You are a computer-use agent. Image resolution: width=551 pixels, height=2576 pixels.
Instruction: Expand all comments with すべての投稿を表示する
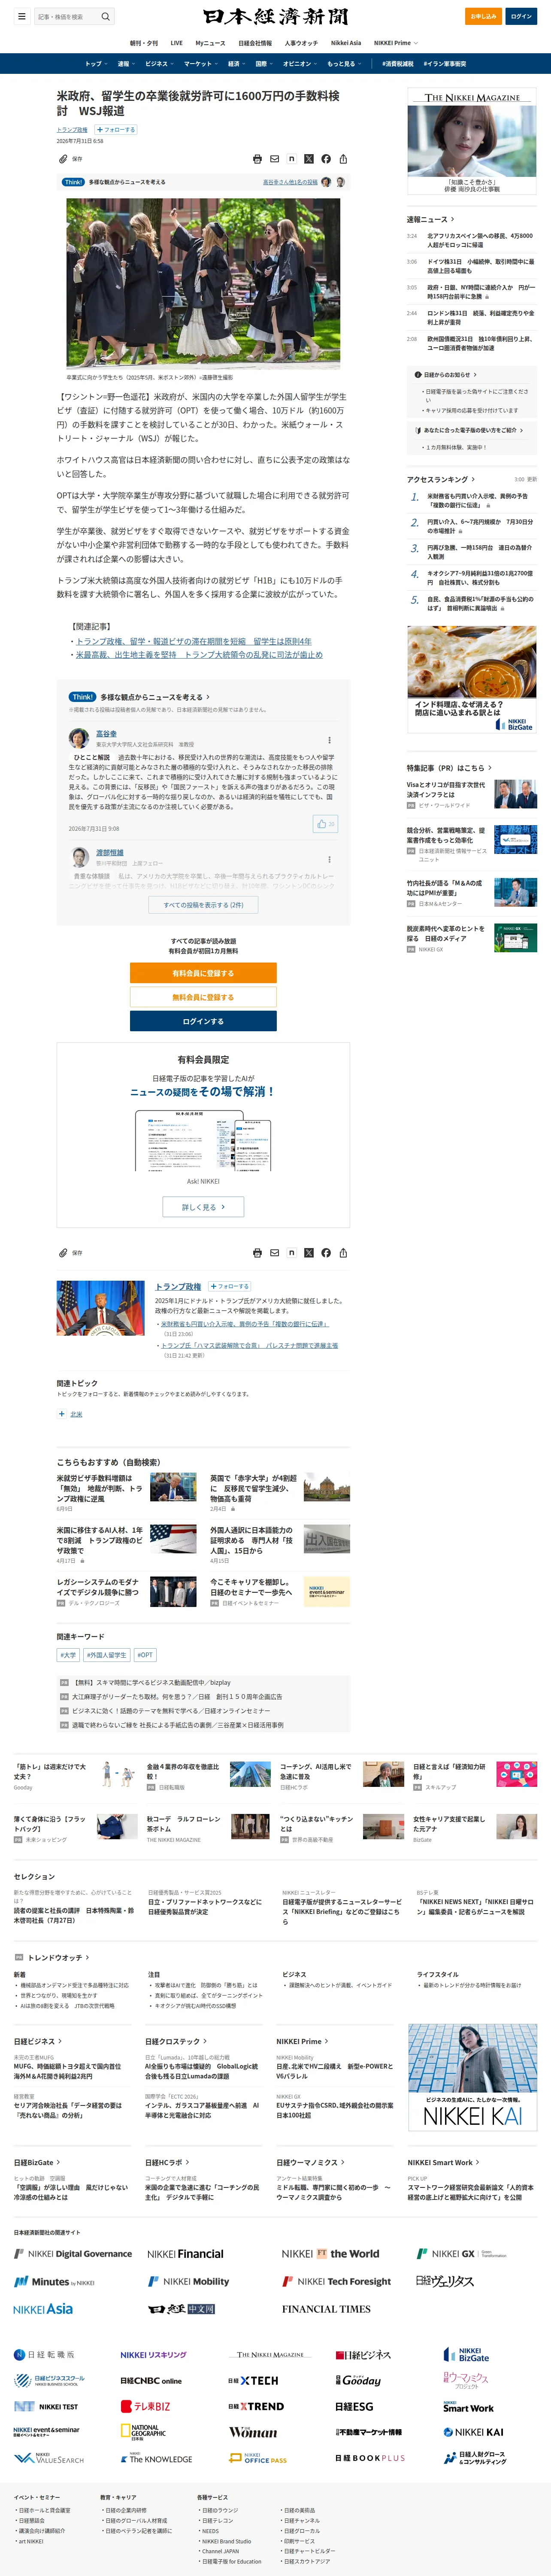[x=203, y=905]
